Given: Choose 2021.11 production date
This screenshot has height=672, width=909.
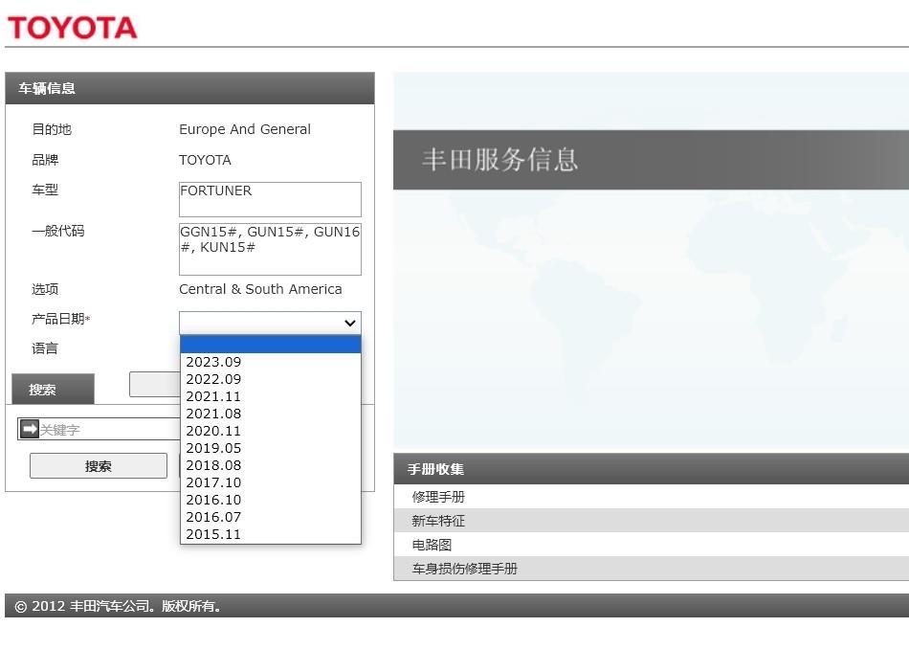Looking at the screenshot, I should (270, 396).
